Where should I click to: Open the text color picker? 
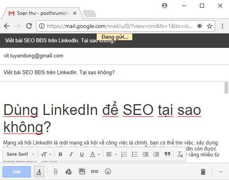pyautogui.click(x=95, y=154)
